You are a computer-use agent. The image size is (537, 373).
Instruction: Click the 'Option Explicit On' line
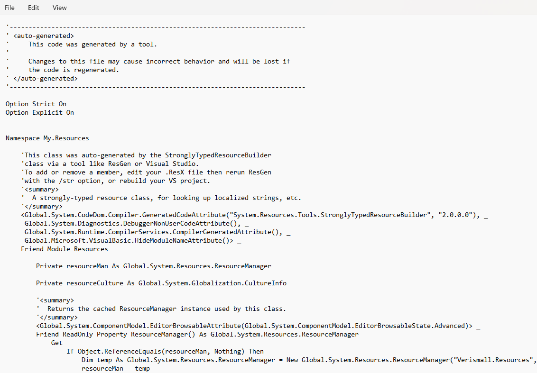tap(40, 113)
